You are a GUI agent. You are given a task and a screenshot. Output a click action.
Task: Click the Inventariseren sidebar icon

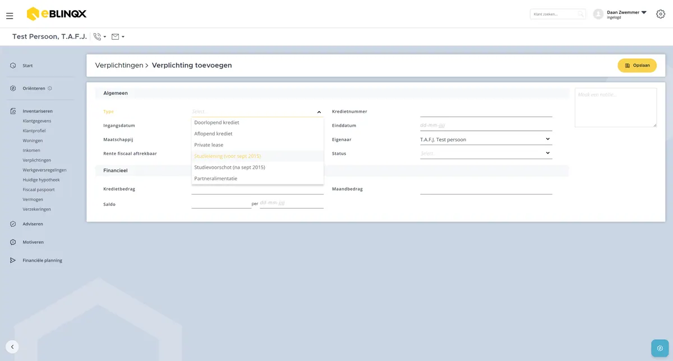[13, 111]
